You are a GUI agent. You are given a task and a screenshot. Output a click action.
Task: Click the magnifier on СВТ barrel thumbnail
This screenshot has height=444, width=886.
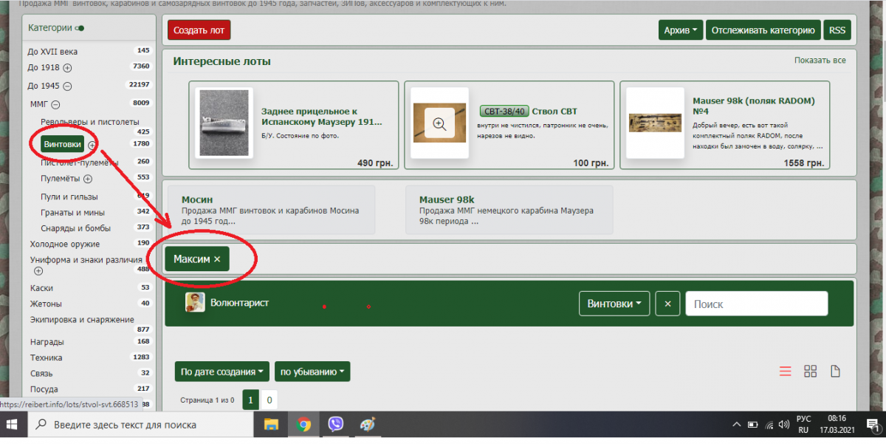[x=439, y=124]
